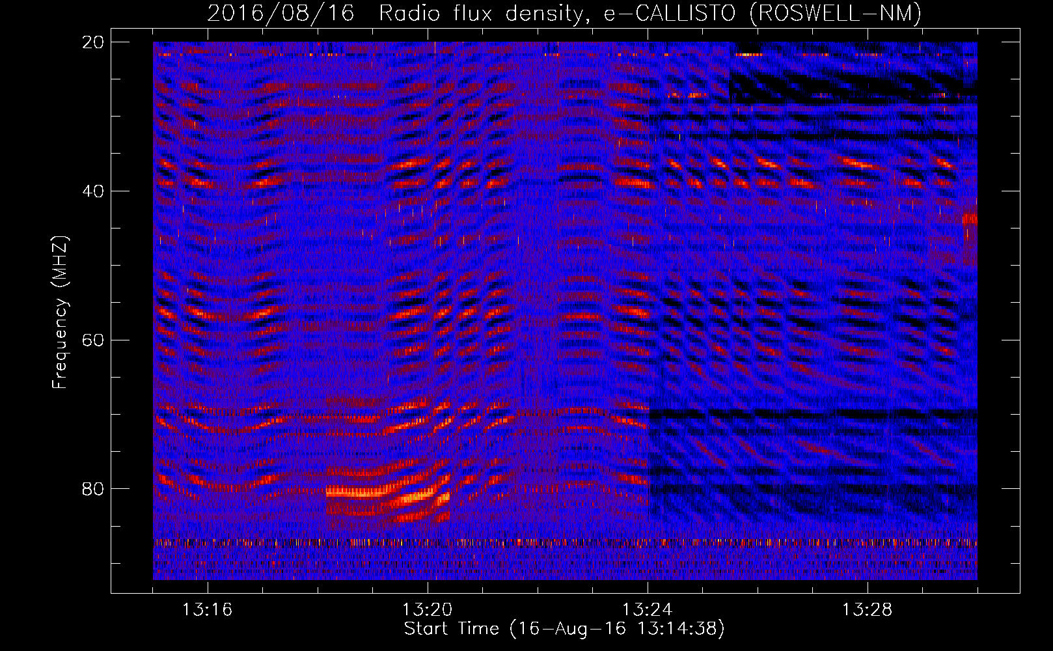The width and height of the screenshot is (1053, 651).
Task: Click the 60 MHz frequency tick label
Action: pyautogui.click(x=93, y=340)
